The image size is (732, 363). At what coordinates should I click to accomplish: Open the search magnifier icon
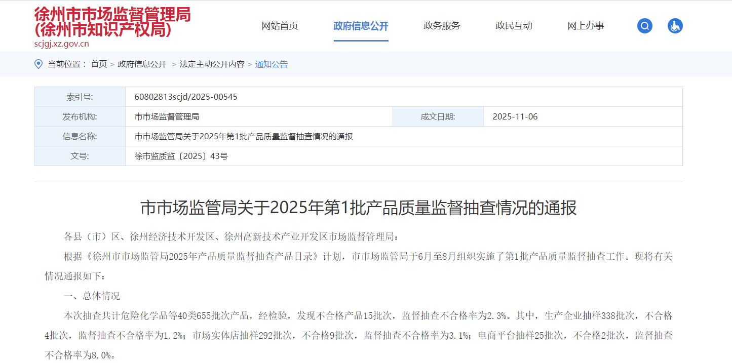645,26
